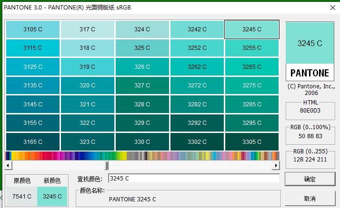Screen dimensions: 340x208
Task: Select the 324 C color swatch
Action: tap(142, 29)
